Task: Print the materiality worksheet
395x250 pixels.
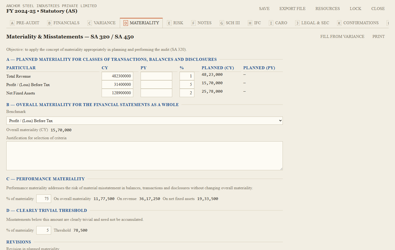Action: click(378, 37)
